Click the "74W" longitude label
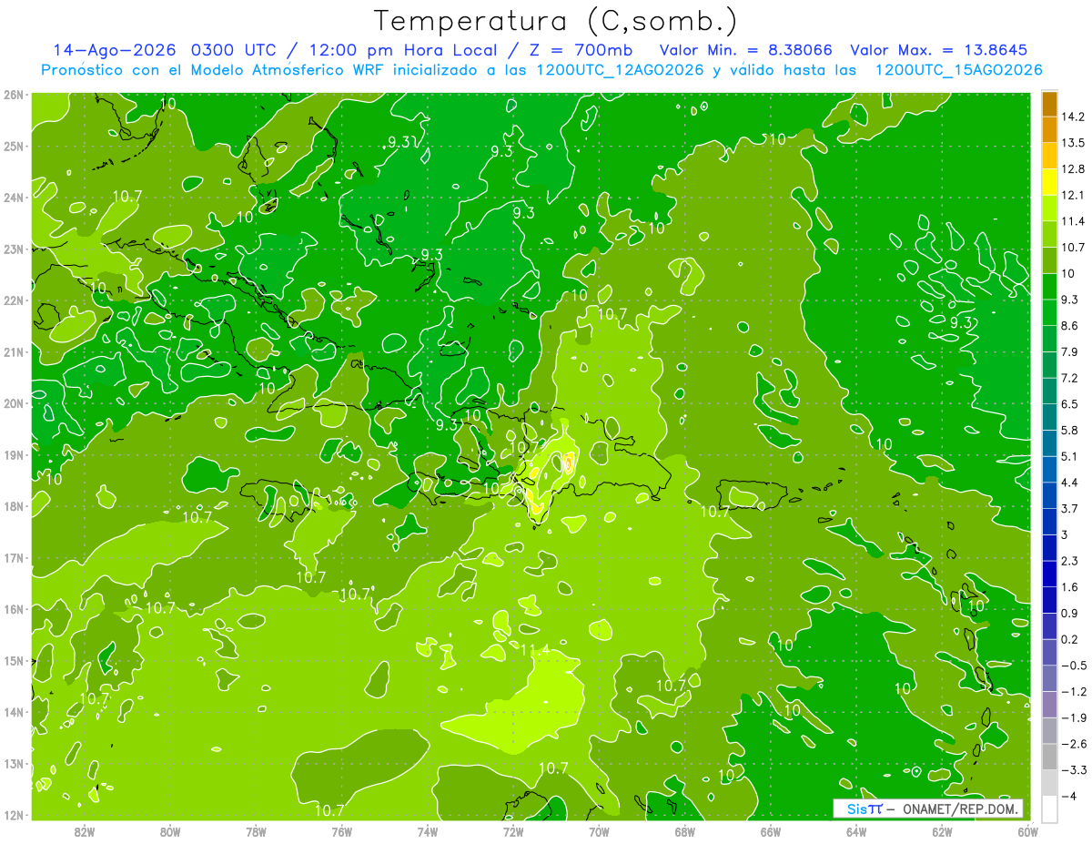Image resolution: width=1092 pixels, height=844 pixels. point(428,831)
